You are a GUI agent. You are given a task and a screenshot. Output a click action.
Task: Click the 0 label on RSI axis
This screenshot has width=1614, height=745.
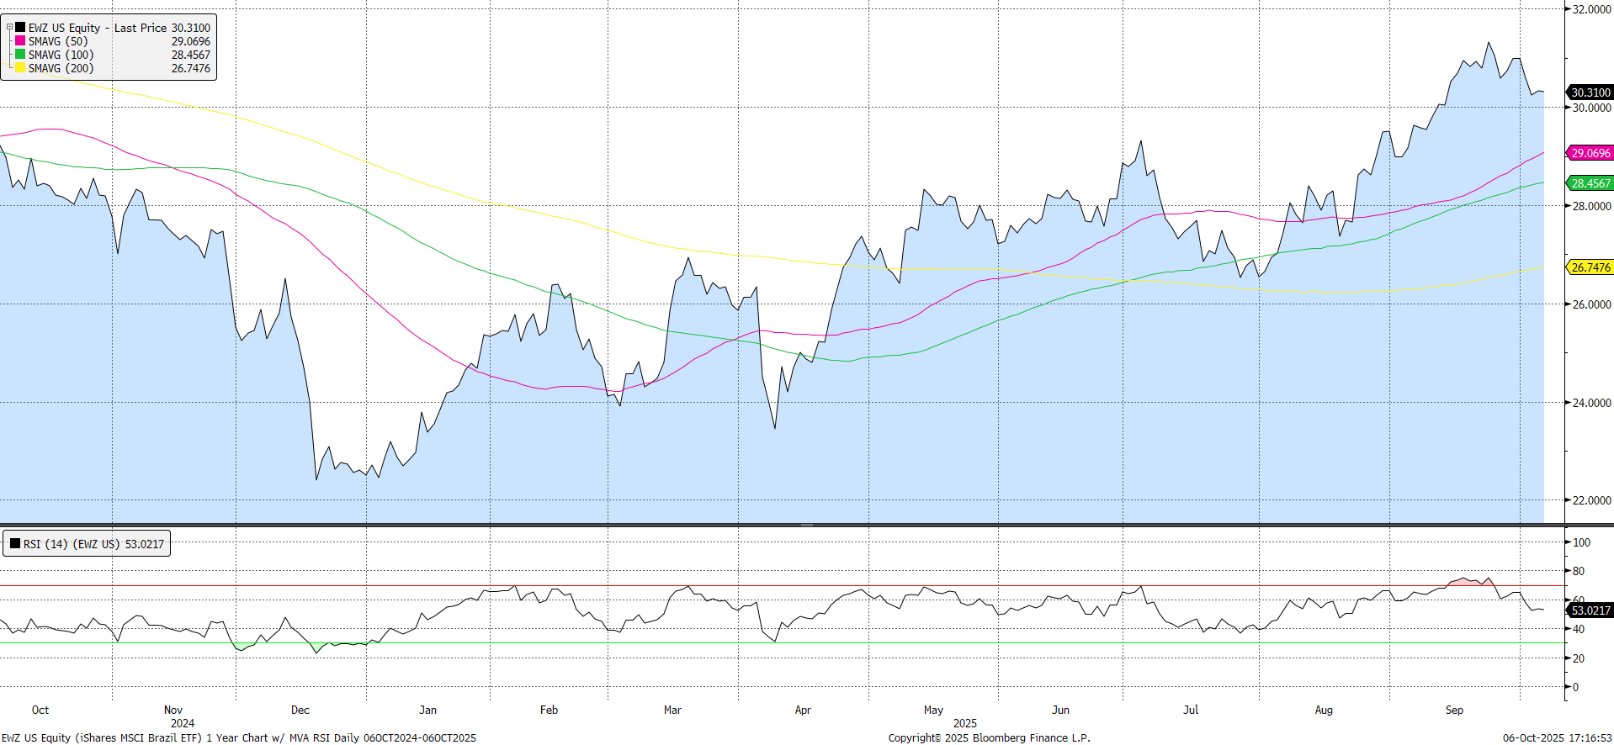(x=1576, y=687)
